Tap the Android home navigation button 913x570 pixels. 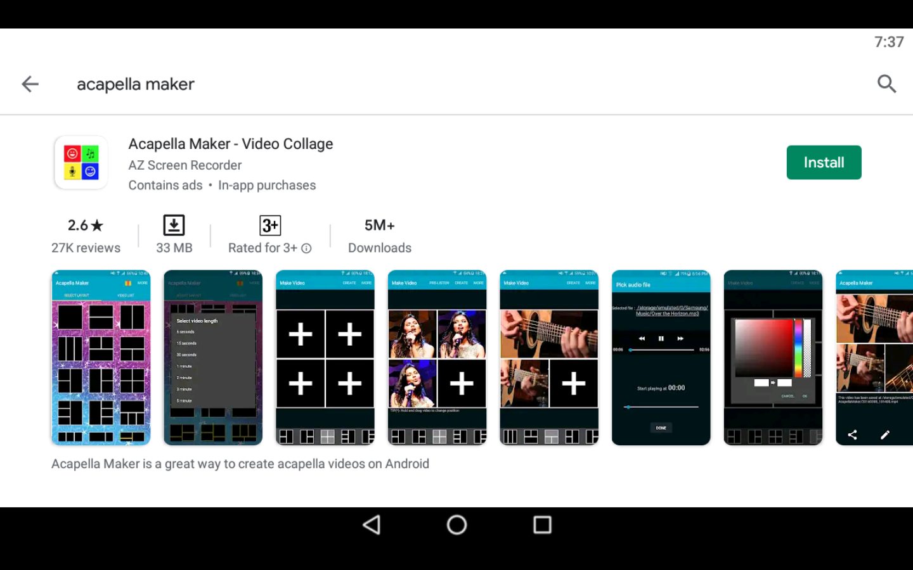pos(456,524)
